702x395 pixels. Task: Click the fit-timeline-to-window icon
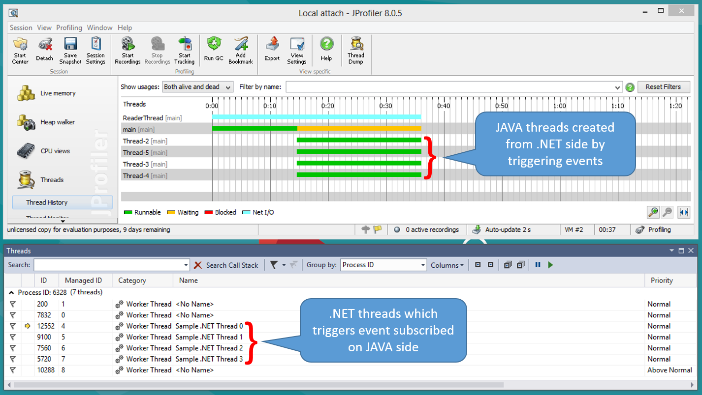point(684,212)
